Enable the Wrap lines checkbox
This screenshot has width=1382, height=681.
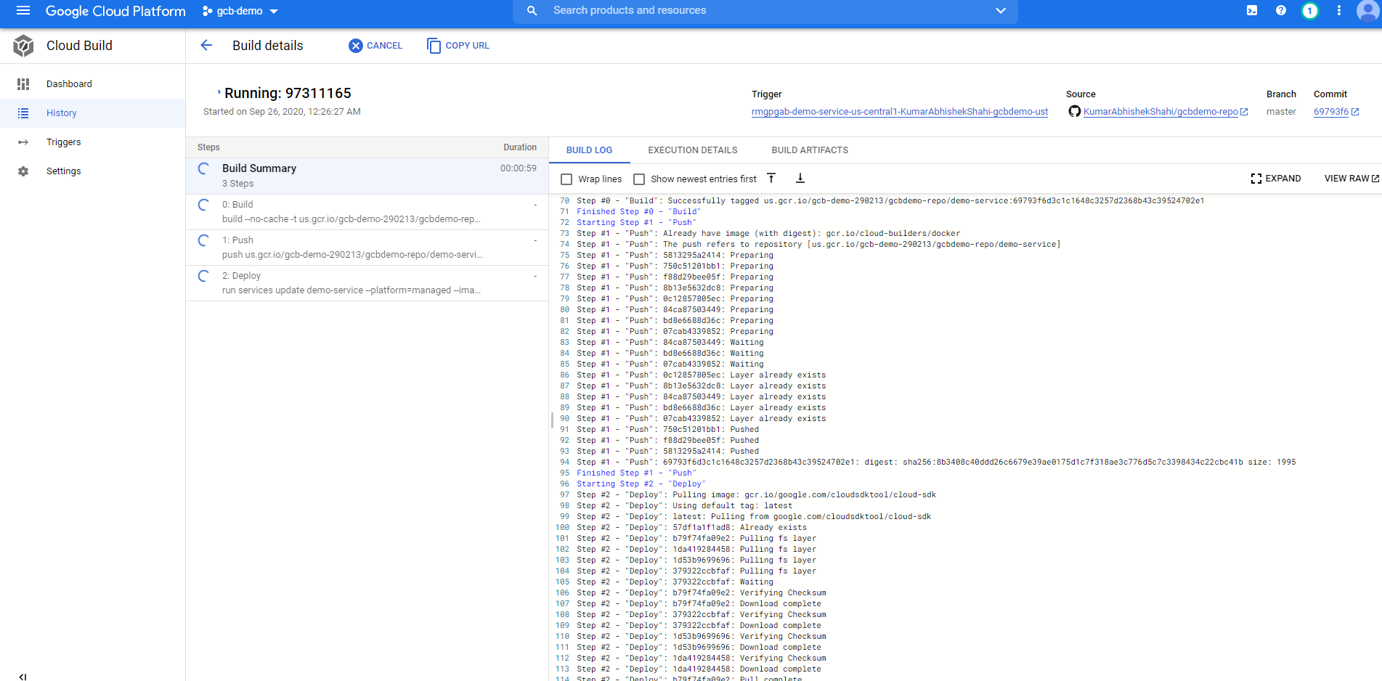(x=566, y=179)
